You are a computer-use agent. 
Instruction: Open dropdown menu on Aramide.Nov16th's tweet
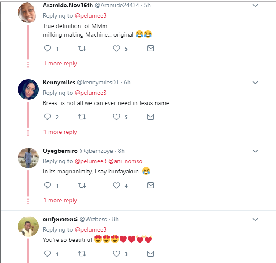click(x=255, y=6)
